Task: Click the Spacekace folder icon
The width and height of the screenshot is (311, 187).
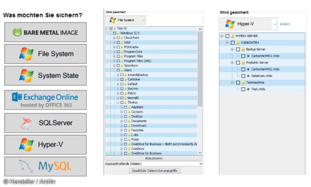Action: (x=122, y=65)
